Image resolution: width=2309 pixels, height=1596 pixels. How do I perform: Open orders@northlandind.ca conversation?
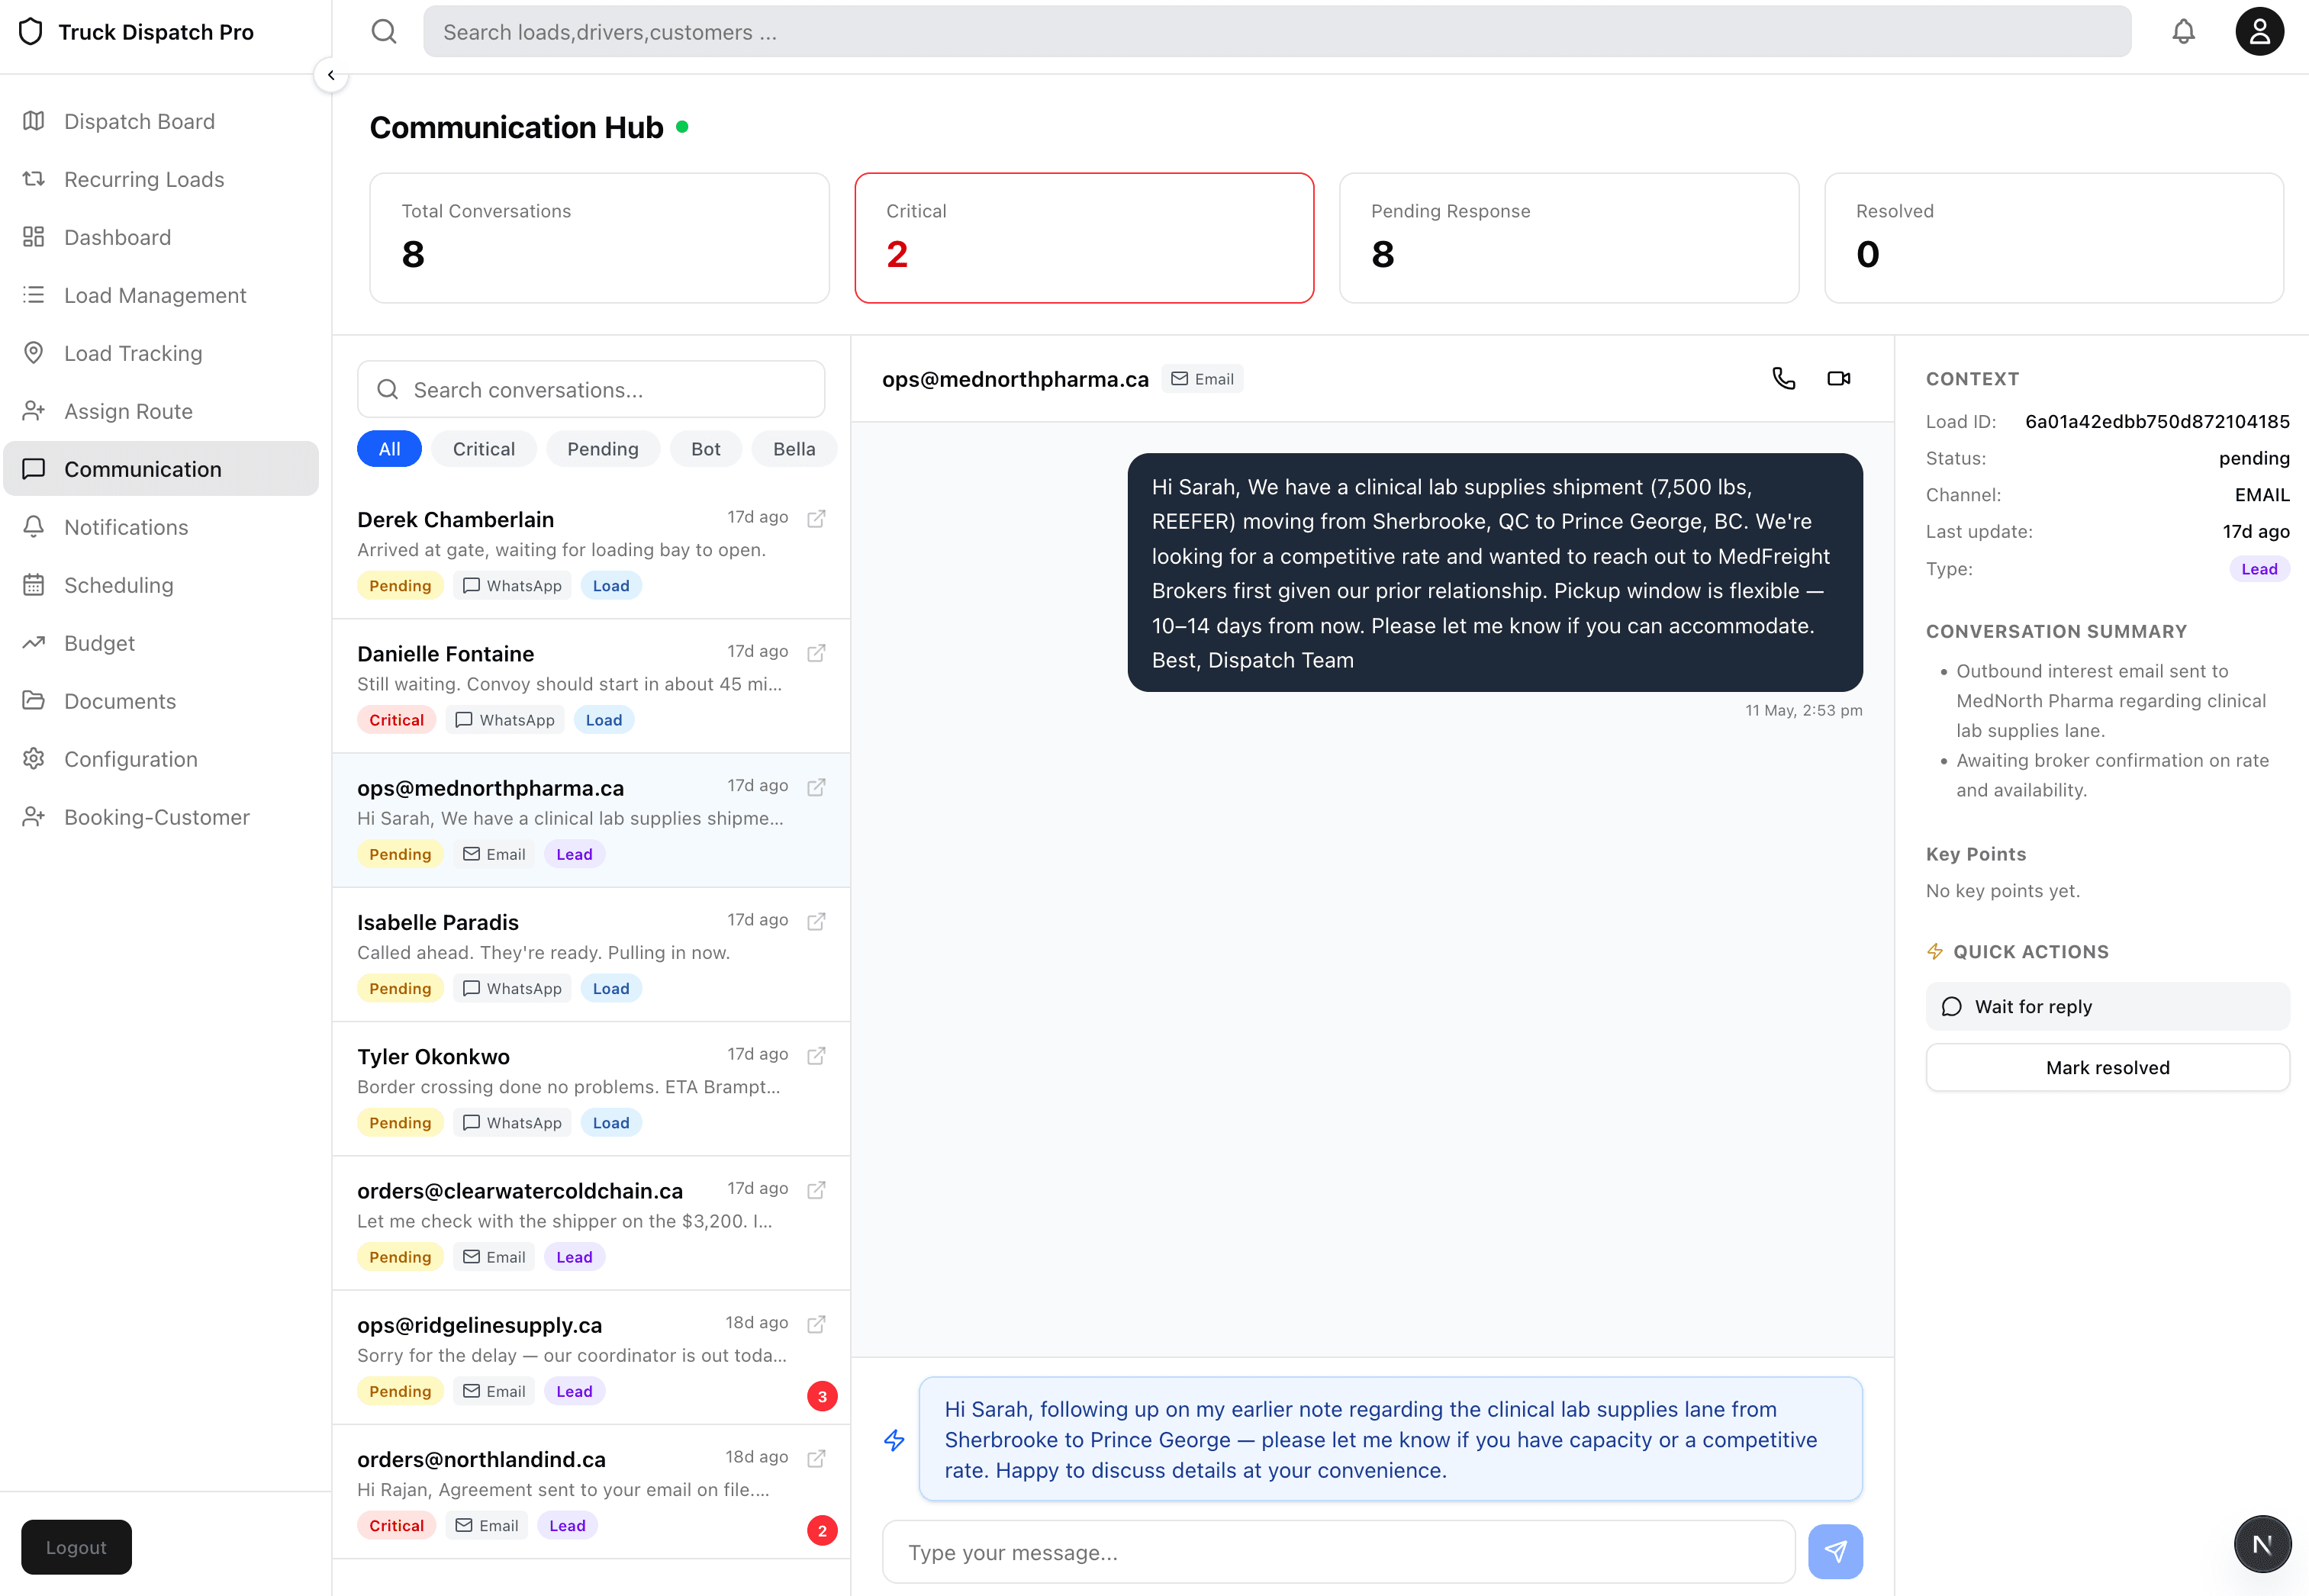point(591,1492)
